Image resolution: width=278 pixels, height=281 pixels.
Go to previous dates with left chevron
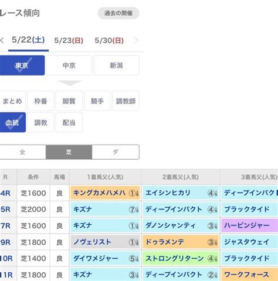(2, 40)
